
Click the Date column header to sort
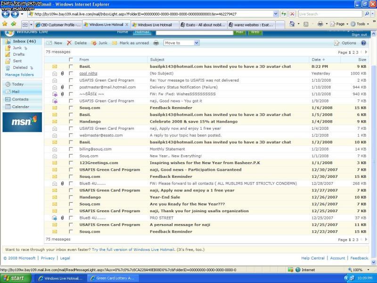318,60
